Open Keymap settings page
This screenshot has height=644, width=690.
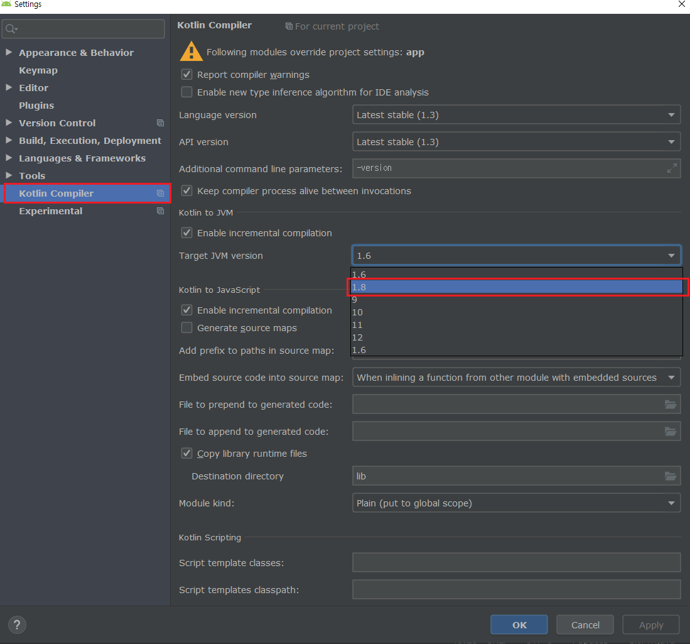38,70
